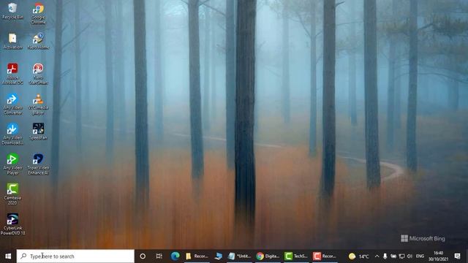Open Task View on the taskbar

tap(159, 256)
